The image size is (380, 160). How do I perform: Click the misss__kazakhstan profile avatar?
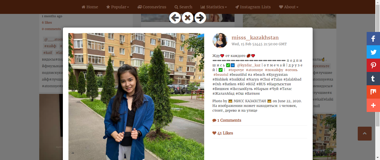coord(220,41)
